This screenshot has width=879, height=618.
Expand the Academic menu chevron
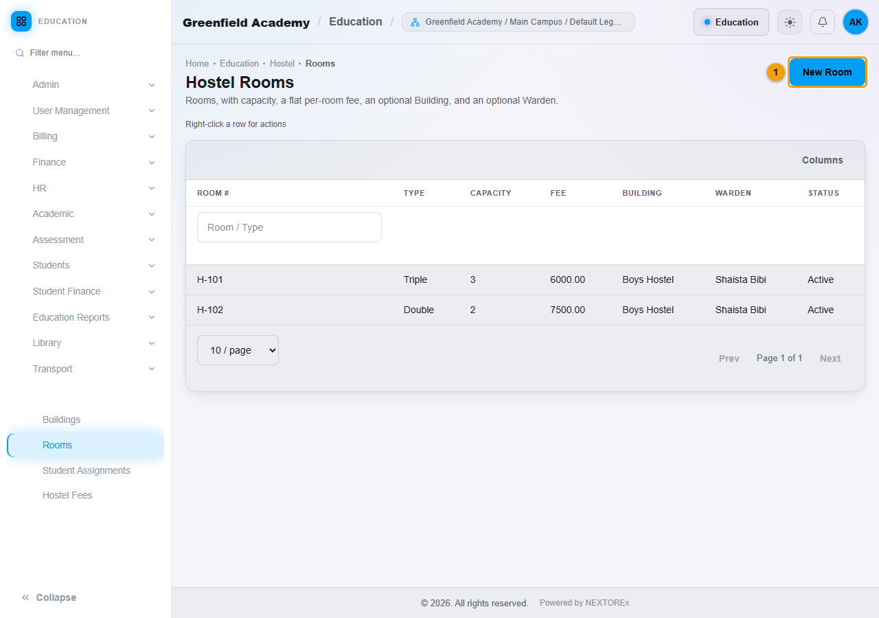click(152, 214)
